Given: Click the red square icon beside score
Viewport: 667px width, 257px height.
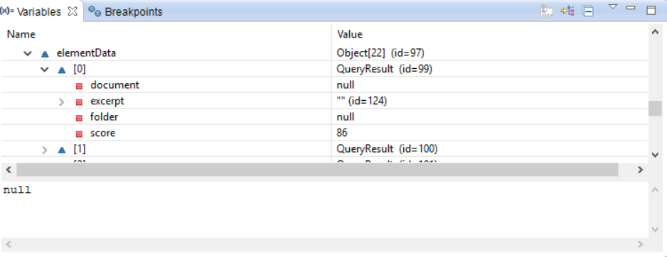Looking at the screenshot, I should 79,134.
